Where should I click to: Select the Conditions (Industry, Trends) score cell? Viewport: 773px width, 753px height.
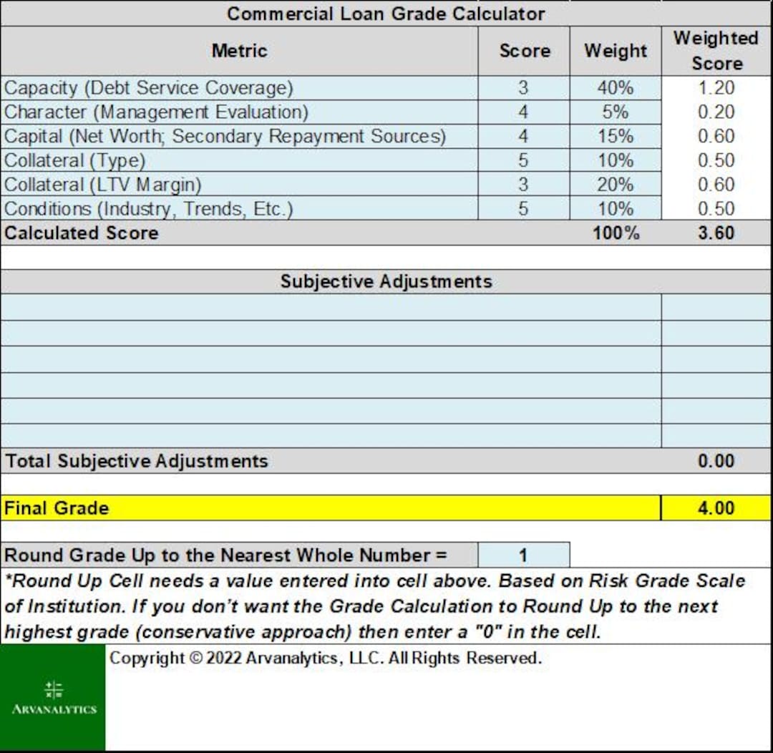[523, 208]
